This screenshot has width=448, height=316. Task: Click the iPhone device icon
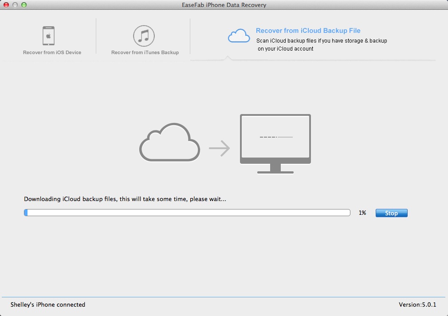(x=49, y=36)
